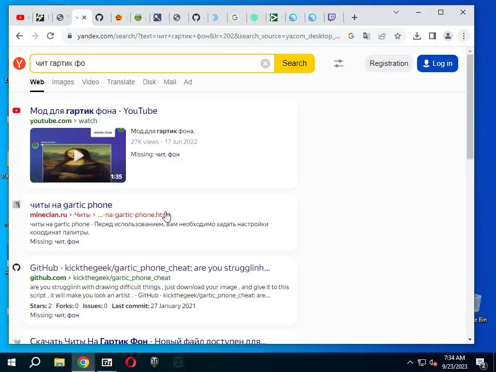Click the Google icon in address bar
496x372 pixels.
click(351, 36)
